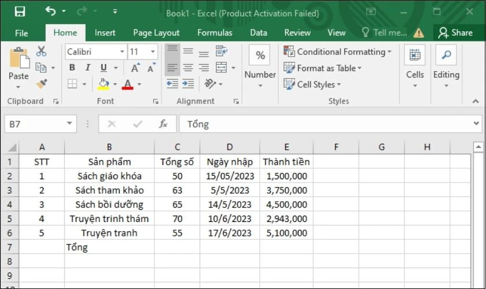The width and height of the screenshot is (486, 289).
Task: Set Align Right
Action: [x=204, y=68]
